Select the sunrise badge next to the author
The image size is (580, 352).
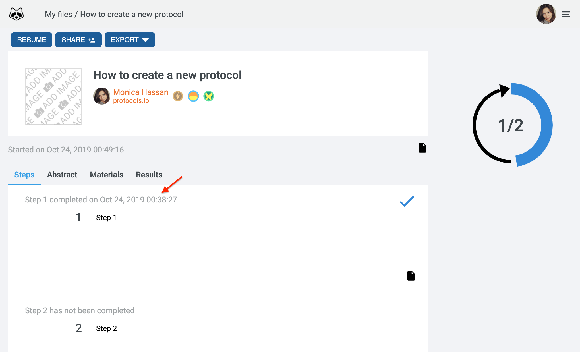click(193, 96)
